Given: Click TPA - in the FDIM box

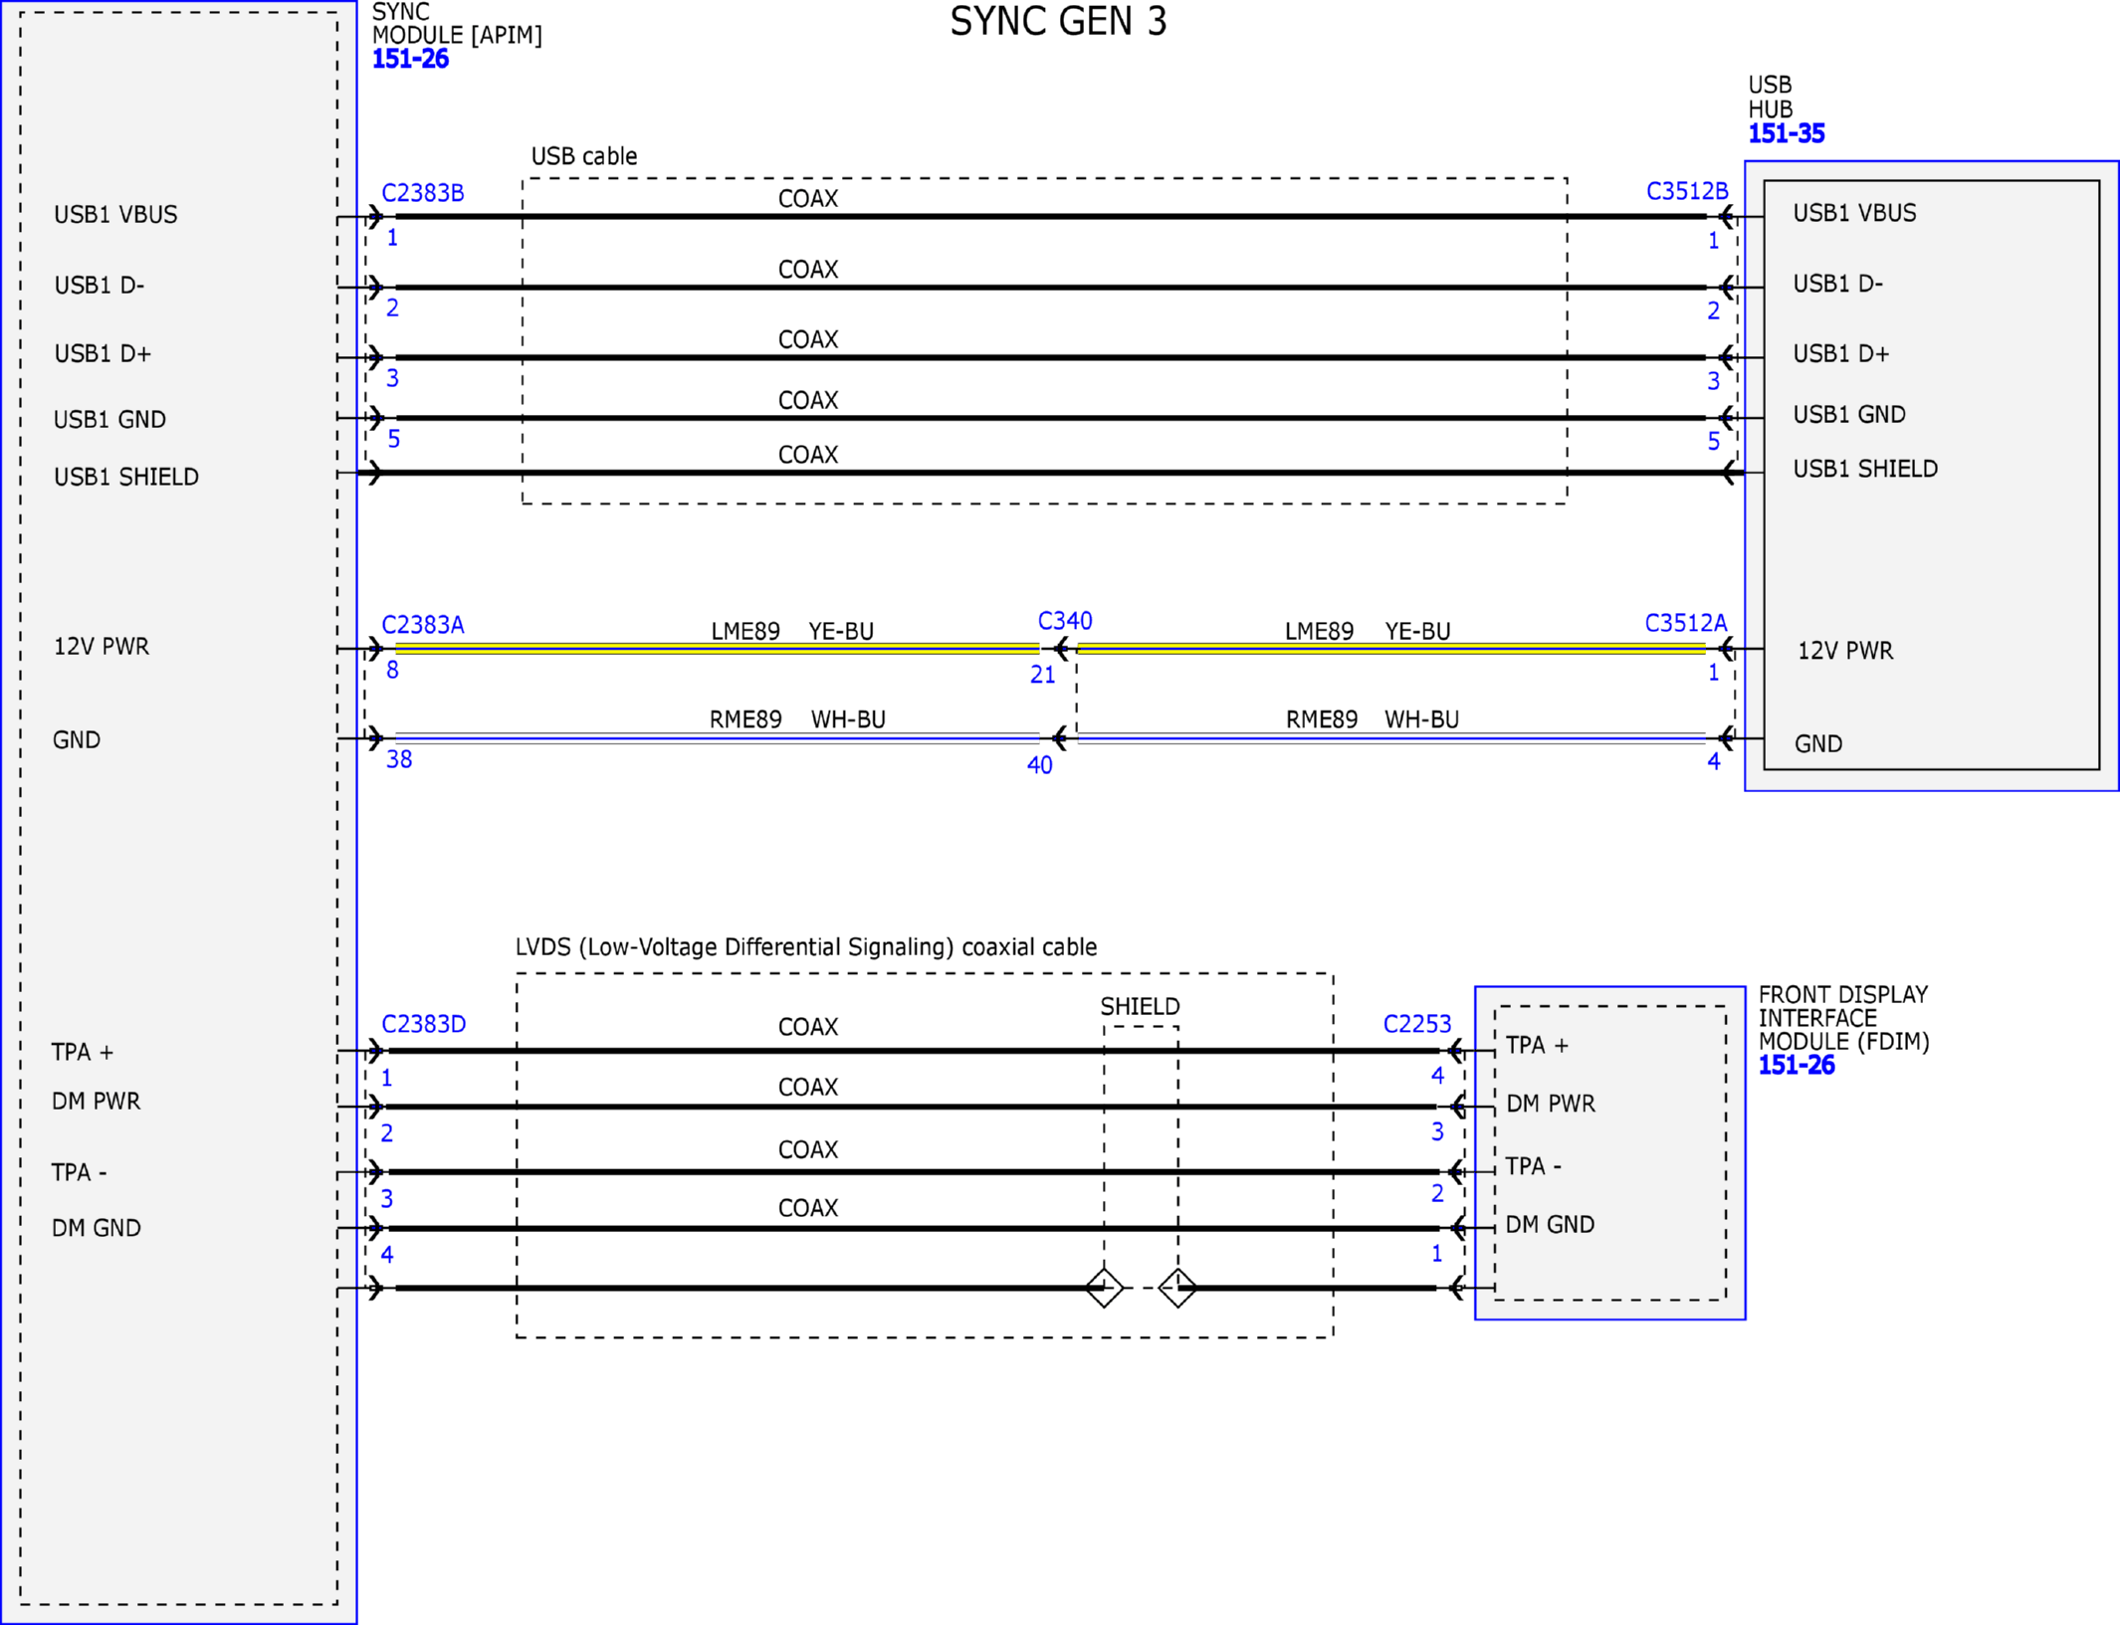Looking at the screenshot, I should (1534, 1166).
